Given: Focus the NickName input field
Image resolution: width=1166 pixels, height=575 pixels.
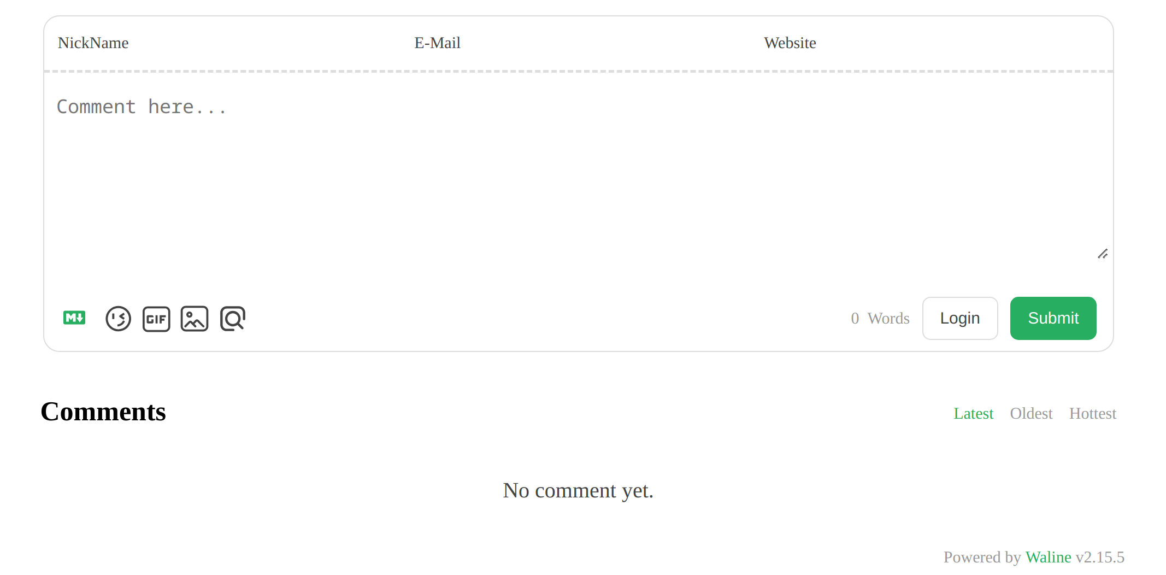Looking at the screenshot, I should [x=219, y=43].
